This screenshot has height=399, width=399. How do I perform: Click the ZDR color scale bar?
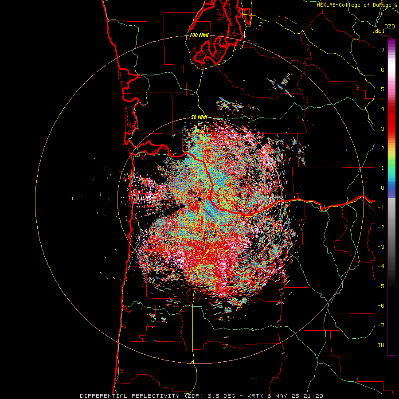tap(391, 197)
